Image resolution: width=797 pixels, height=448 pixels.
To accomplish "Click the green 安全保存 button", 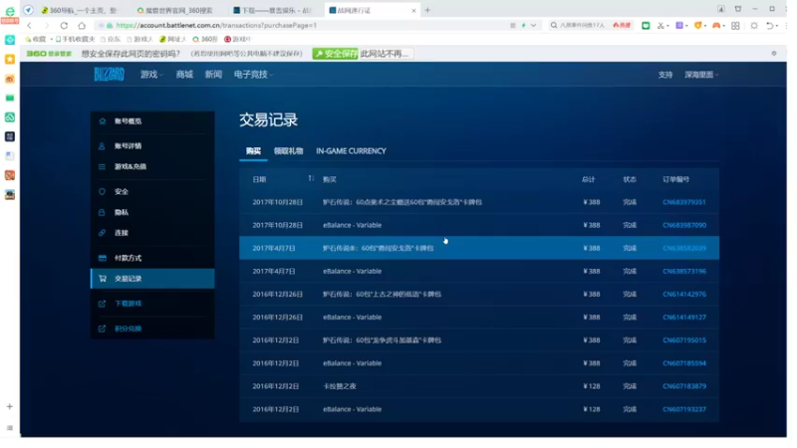I will point(336,54).
